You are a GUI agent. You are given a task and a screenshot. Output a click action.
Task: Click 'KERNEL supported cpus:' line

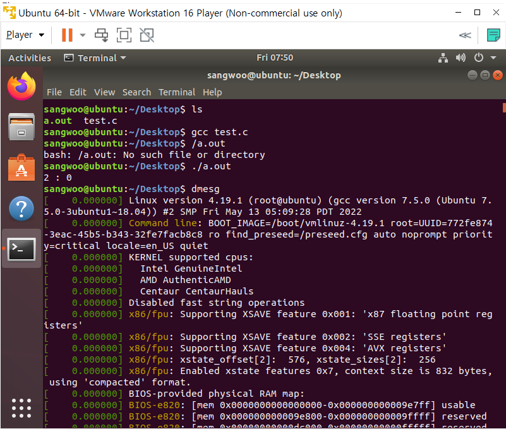click(x=191, y=257)
